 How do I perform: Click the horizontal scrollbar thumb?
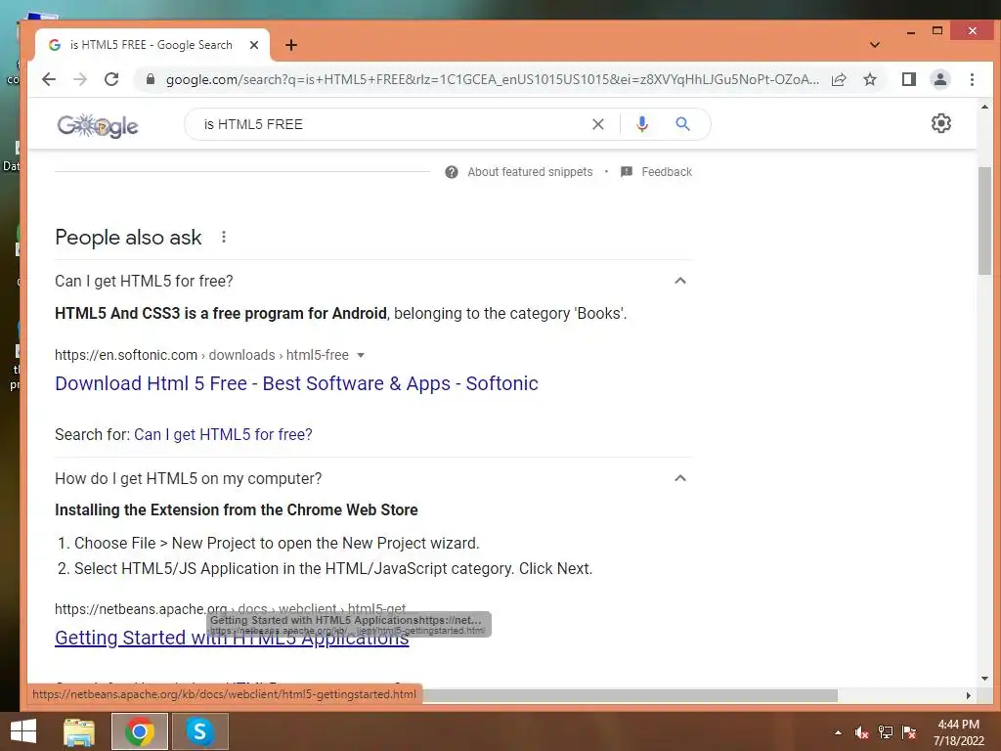(629, 695)
